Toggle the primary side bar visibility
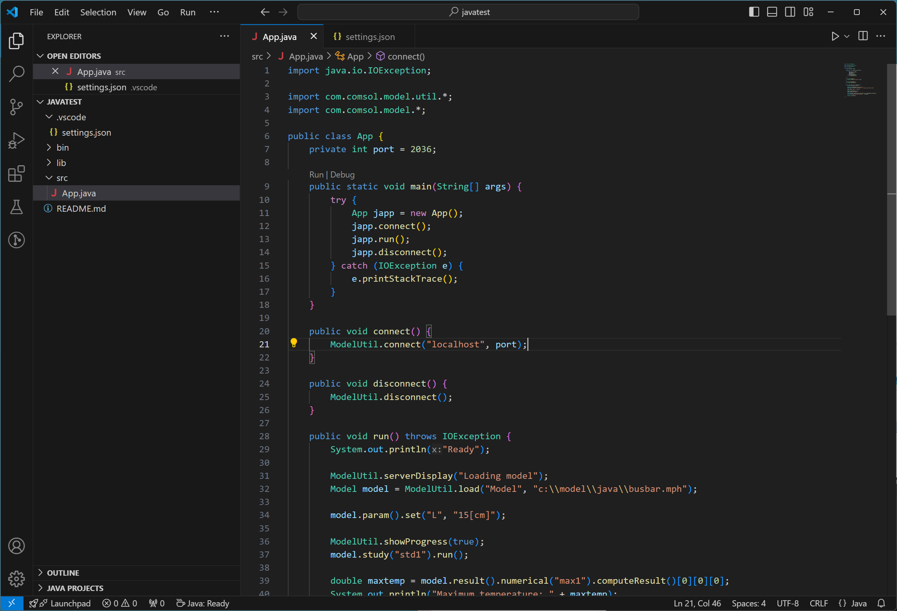Viewport: 897px width, 611px height. pyautogui.click(x=754, y=12)
